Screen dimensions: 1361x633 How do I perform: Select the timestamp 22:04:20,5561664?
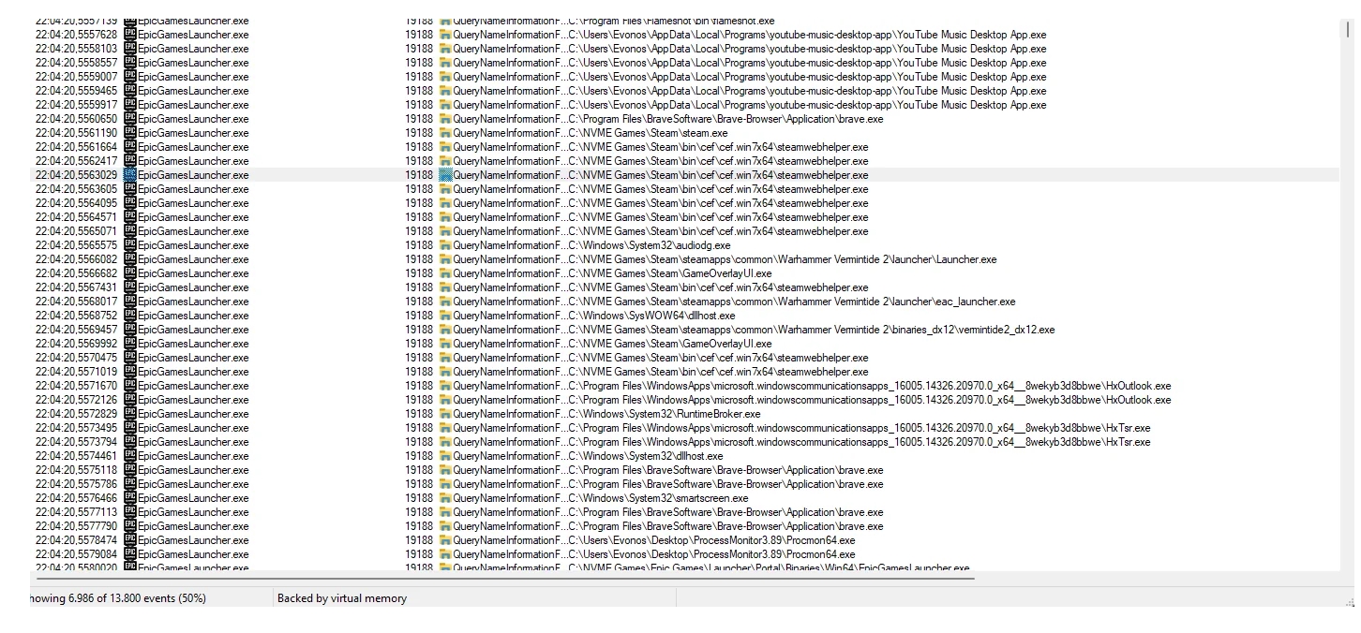pos(77,147)
